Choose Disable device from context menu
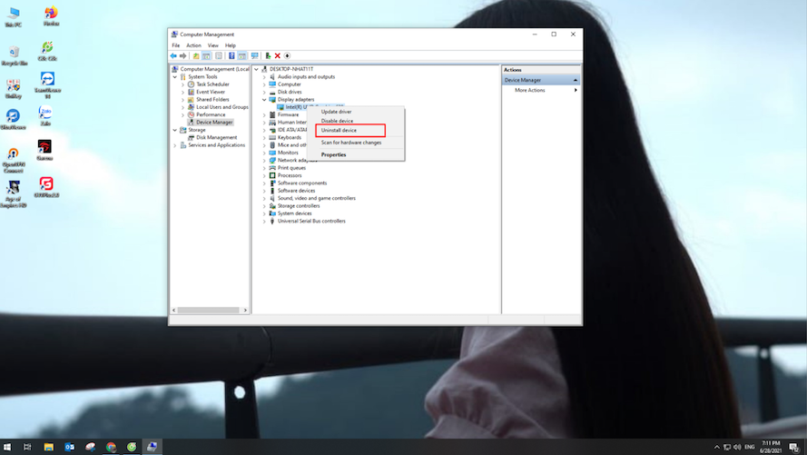The image size is (807, 455). point(356,121)
